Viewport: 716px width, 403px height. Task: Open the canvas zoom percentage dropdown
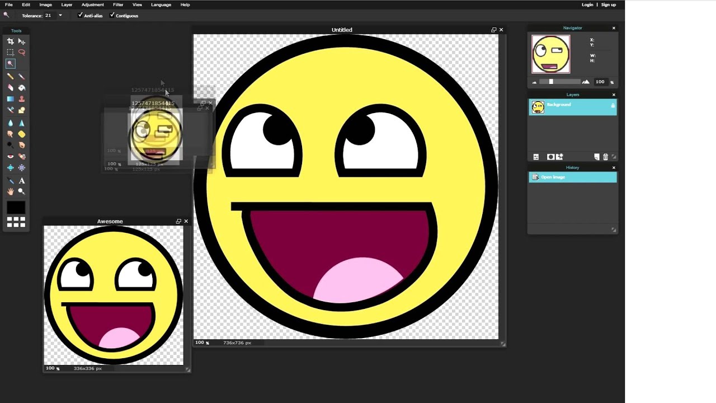tap(202, 343)
